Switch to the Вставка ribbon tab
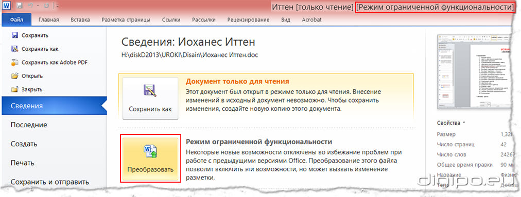Image resolution: width=521 pixels, height=197 pixels. (80, 20)
